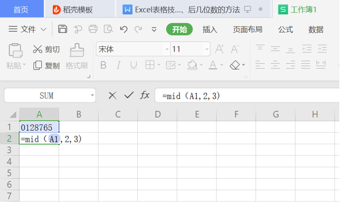This screenshot has width=341, height=206.
Task: Open the 页面布局 ribbon tab
Action: [x=248, y=29]
